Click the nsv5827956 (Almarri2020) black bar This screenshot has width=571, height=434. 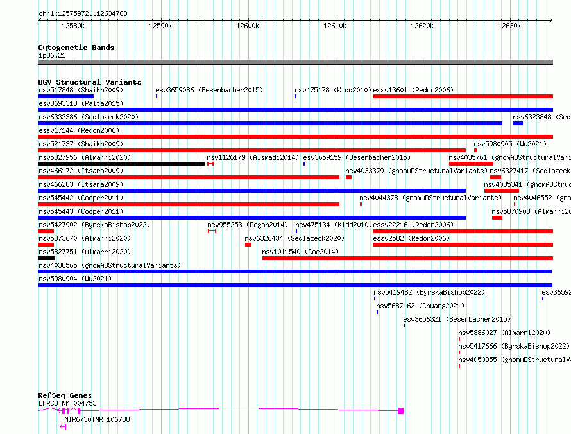121,164
